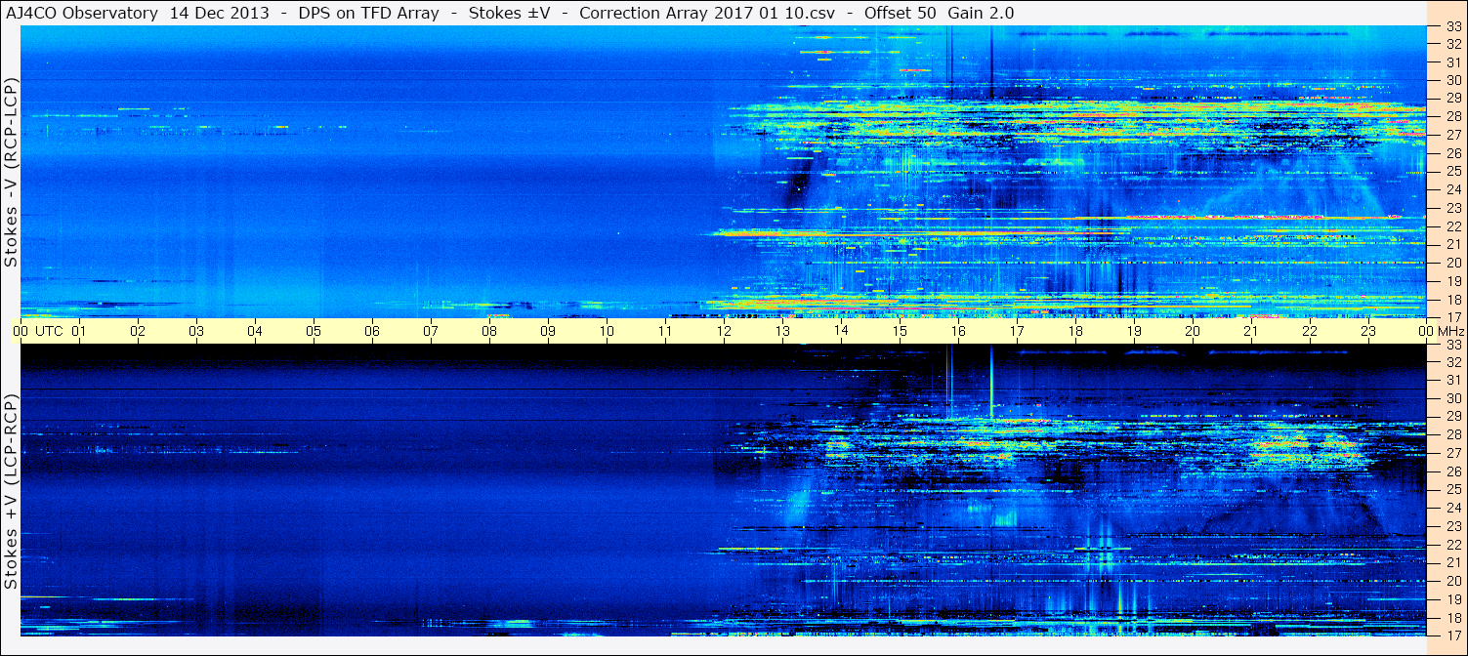Select the 17 hour marker on the time axis
Image resolution: width=1468 pixels, height=656 pixels.
(1017, 331)
